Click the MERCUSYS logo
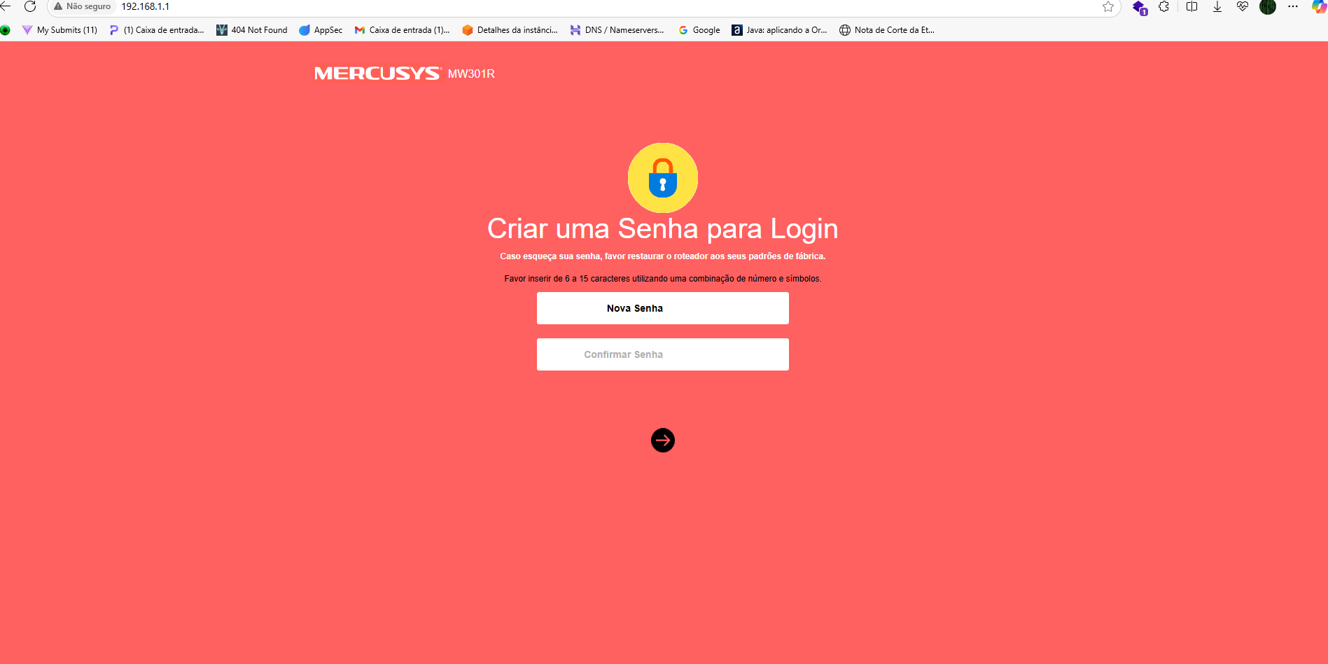Image resolution: width=1328 pixels, height=664 pixels. [x=377, y=74]
